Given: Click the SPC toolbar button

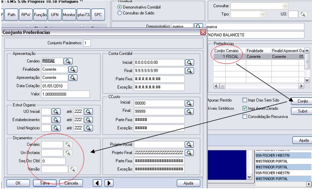Looking at the screenshot, I should pos(98,15).
